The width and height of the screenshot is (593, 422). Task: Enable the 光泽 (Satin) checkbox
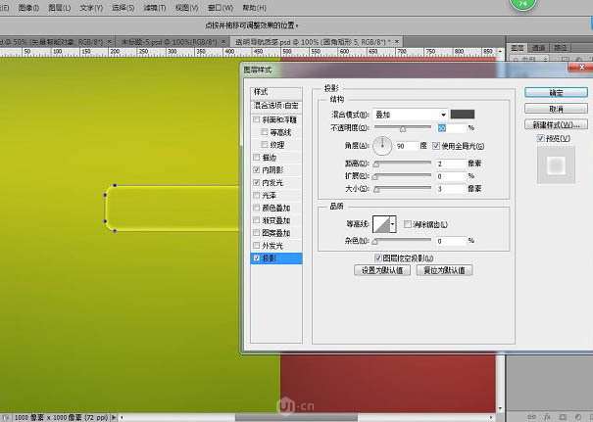pos(257,195)
